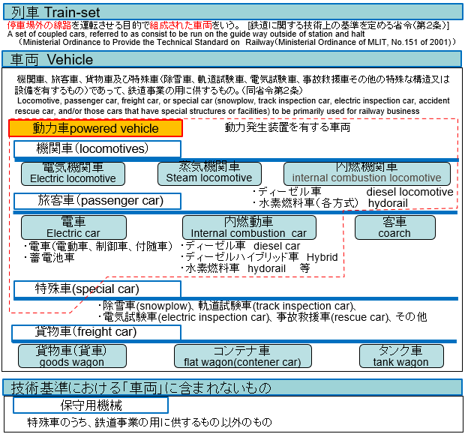This screenshot has height=434, width=465.
Task: Click the 蓄電池車 bullet line
Action: 49,258
